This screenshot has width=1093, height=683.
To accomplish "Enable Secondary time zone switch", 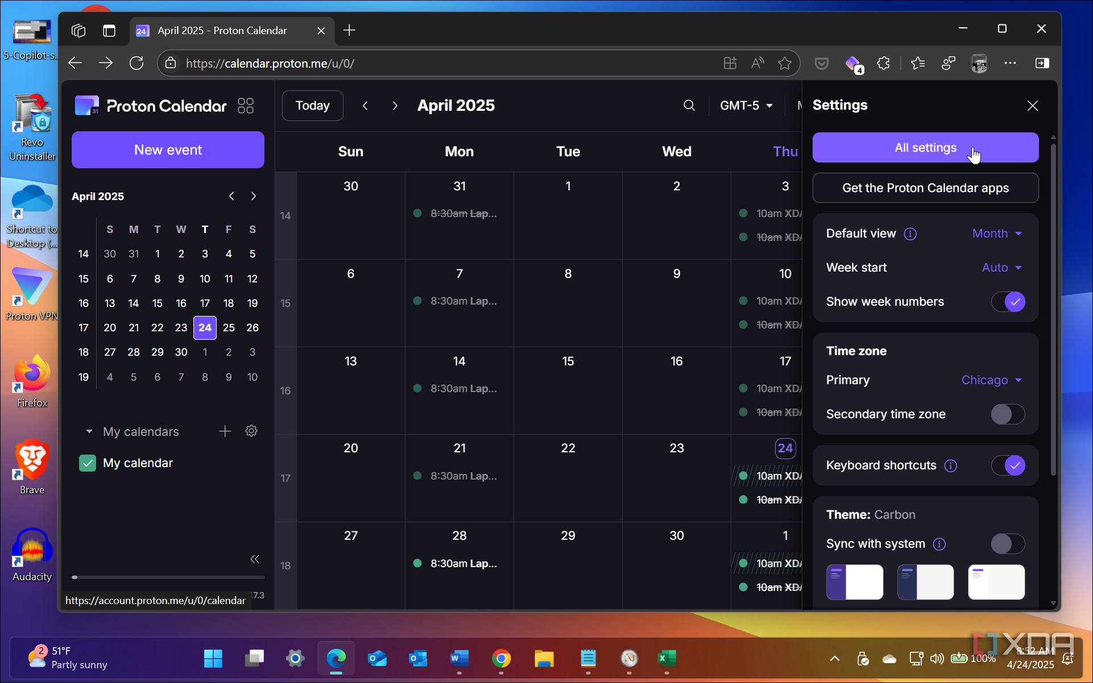I will 1008,414.
